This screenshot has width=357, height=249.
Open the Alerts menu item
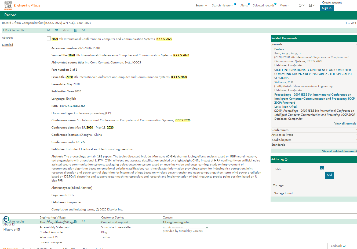pos(244,5)
